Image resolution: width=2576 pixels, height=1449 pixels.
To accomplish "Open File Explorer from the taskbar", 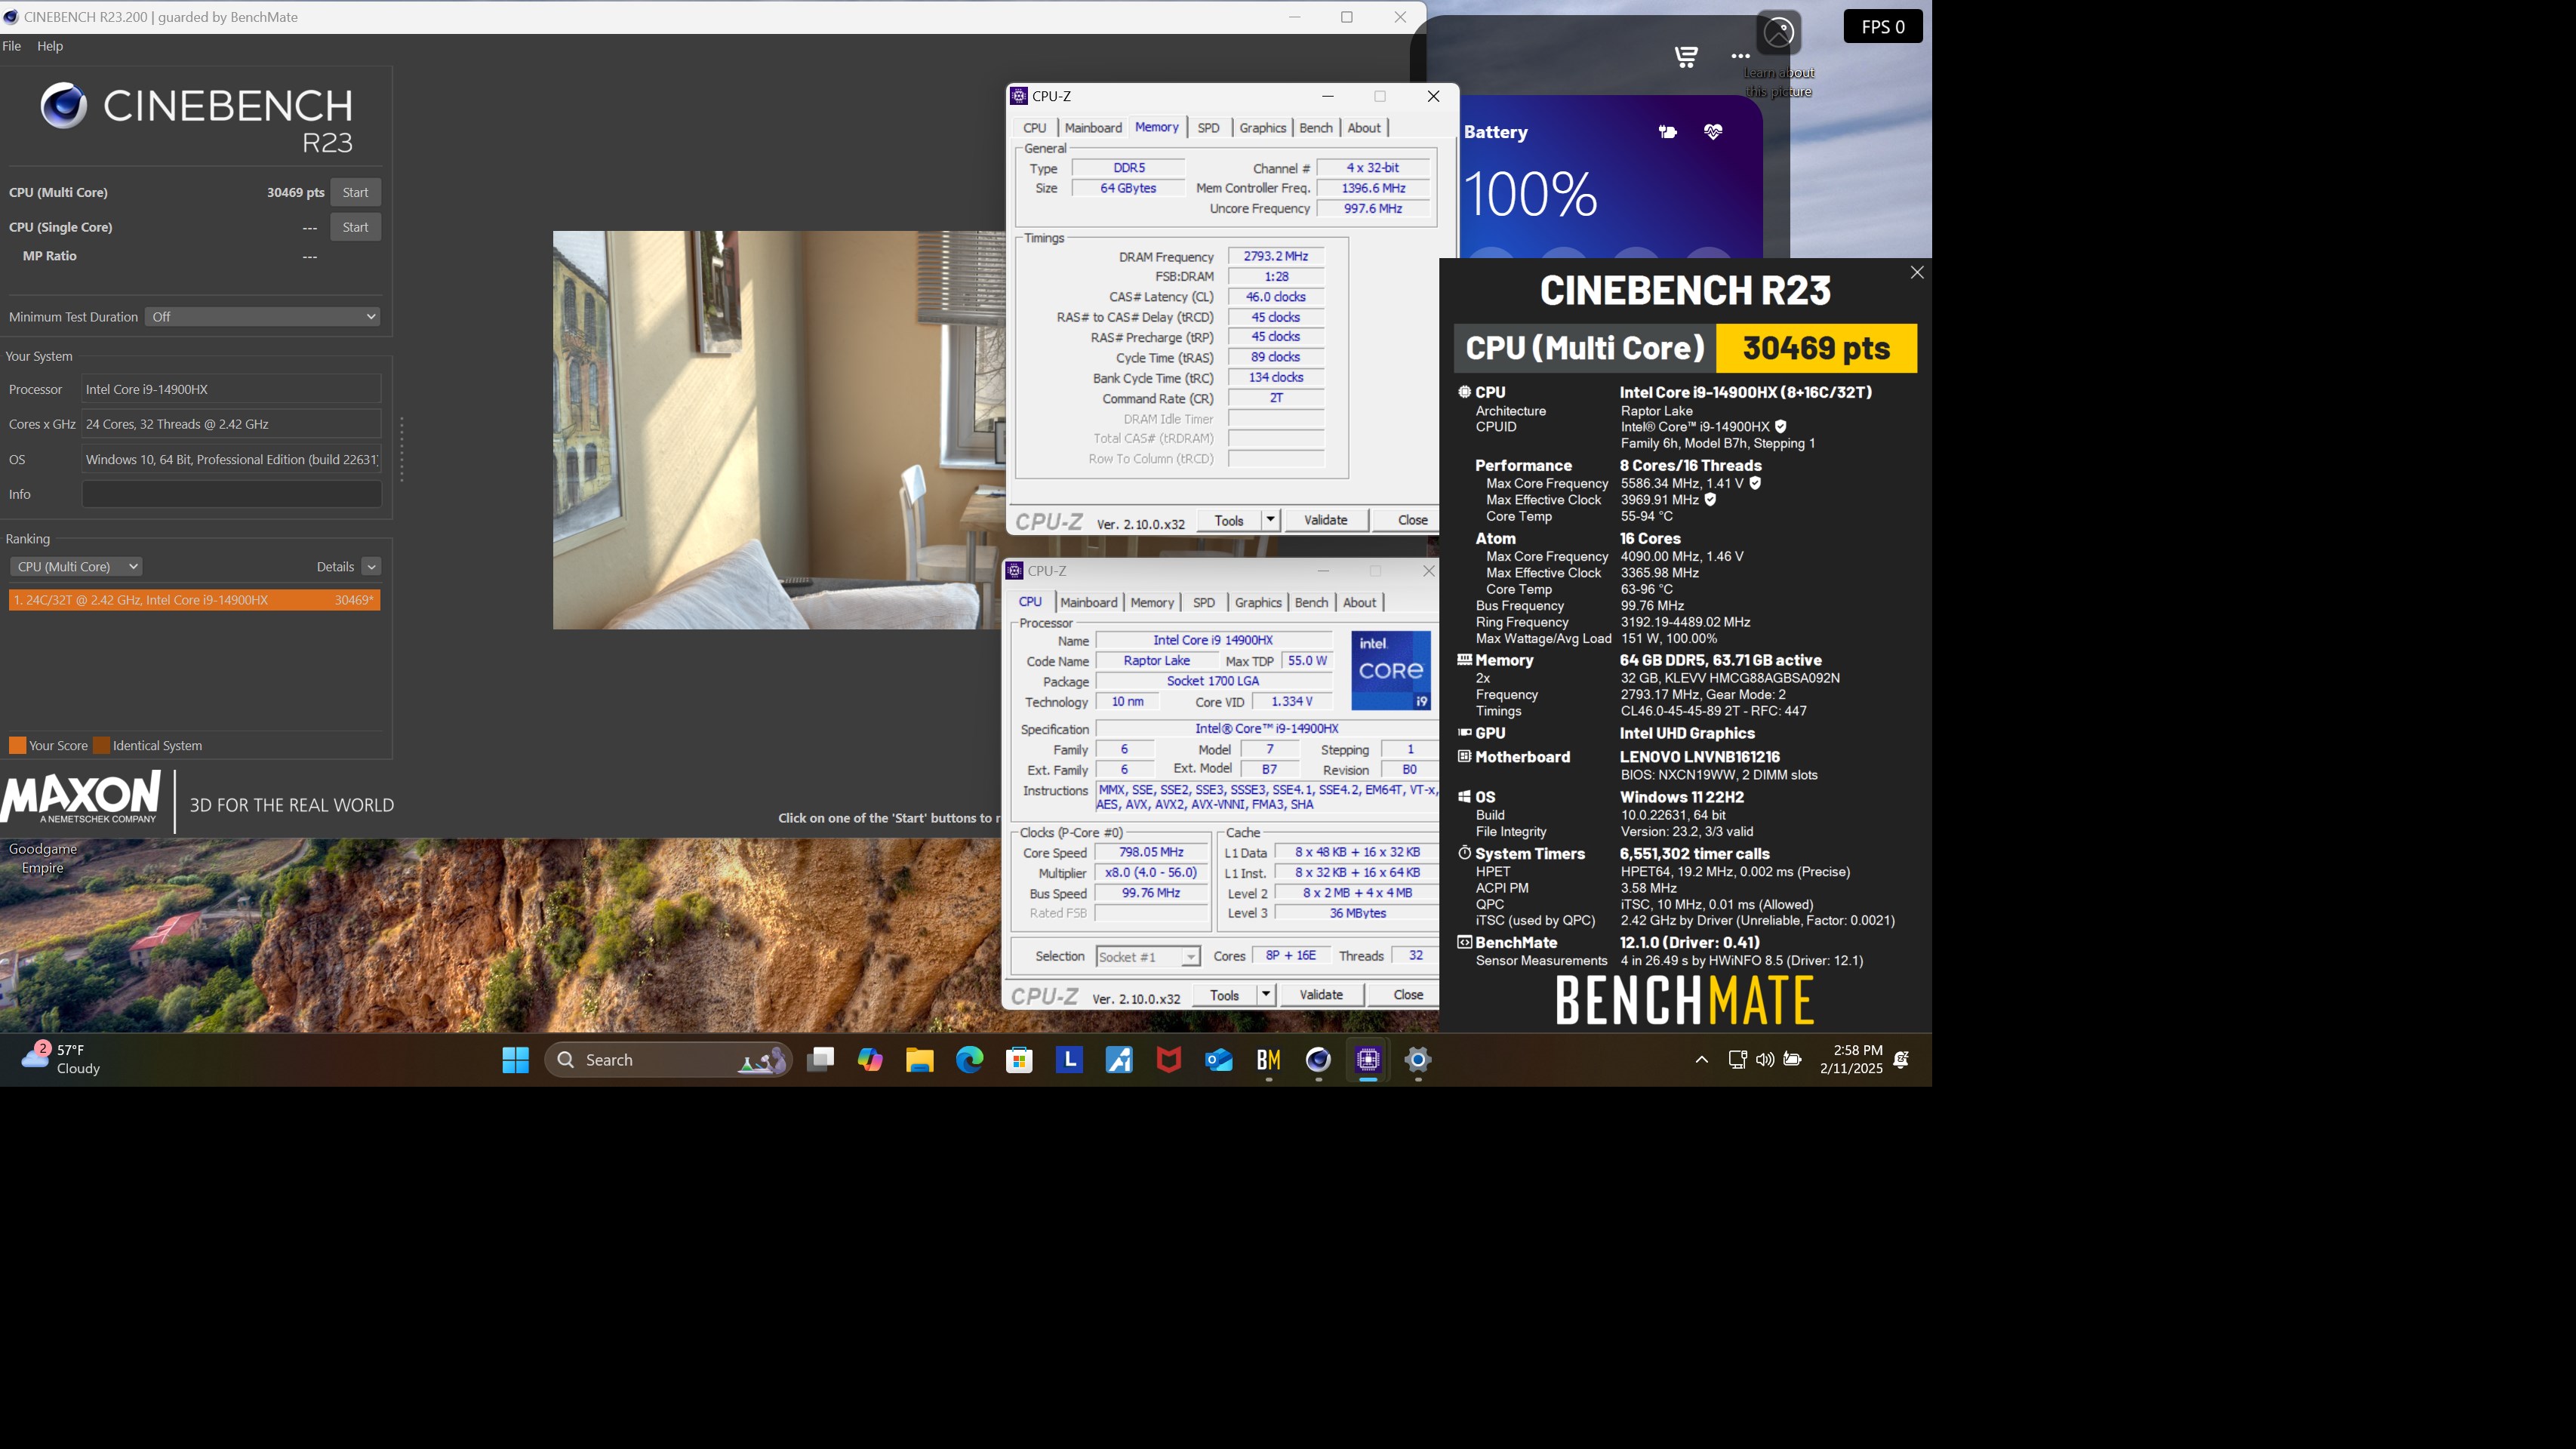I will (920, 1060).
